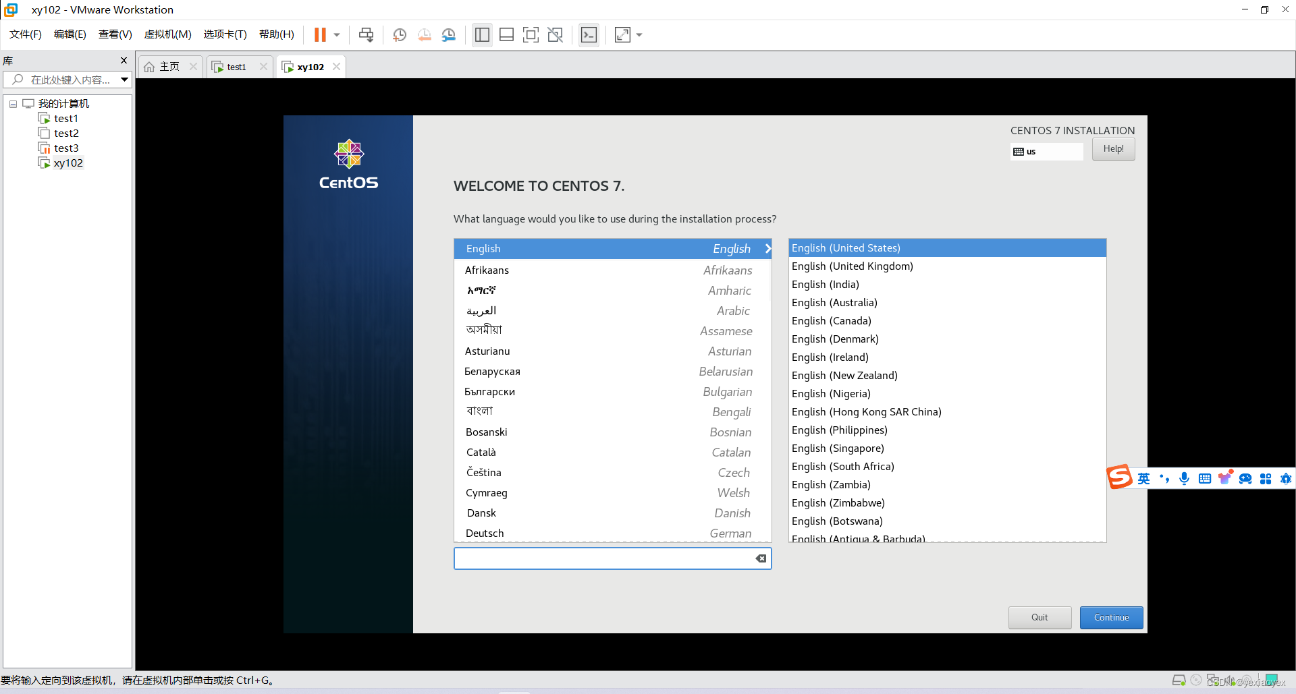Viewport: 1296px width, 694px height.
Task: Click Sogou voice input microphone icon
Action: pos(1185,479)
